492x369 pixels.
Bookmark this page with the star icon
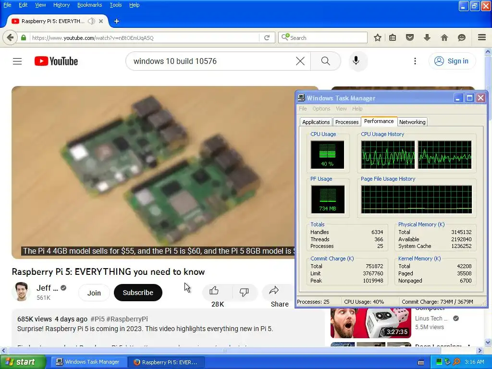[378, 37]
